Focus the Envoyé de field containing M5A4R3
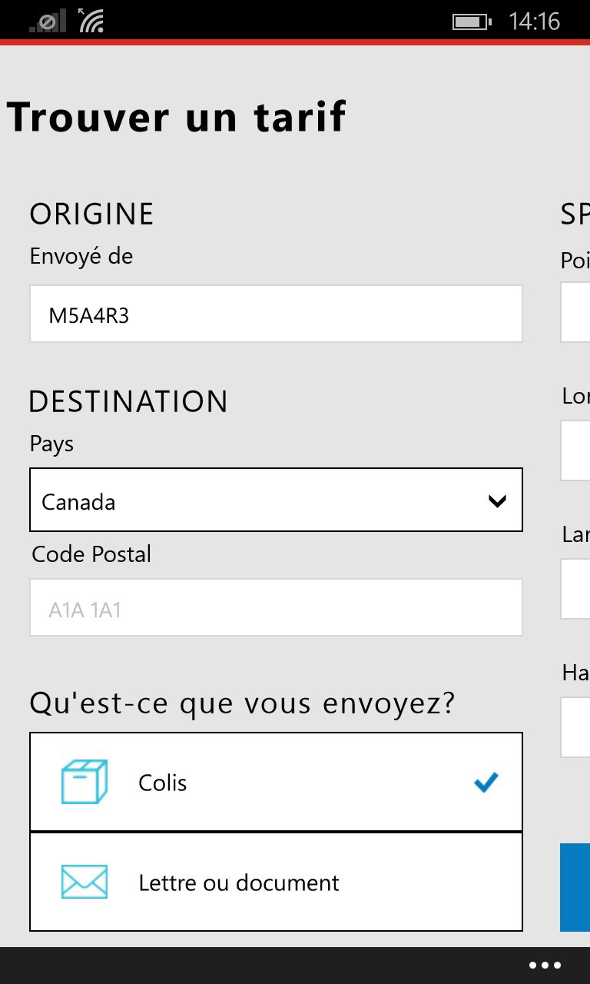590x984 pixels. (x=276, y=314)
